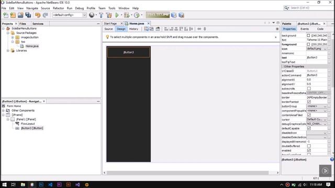Toggle the autoscrolls checkbox
Screen dimensions: 335x188
point(309,88)
